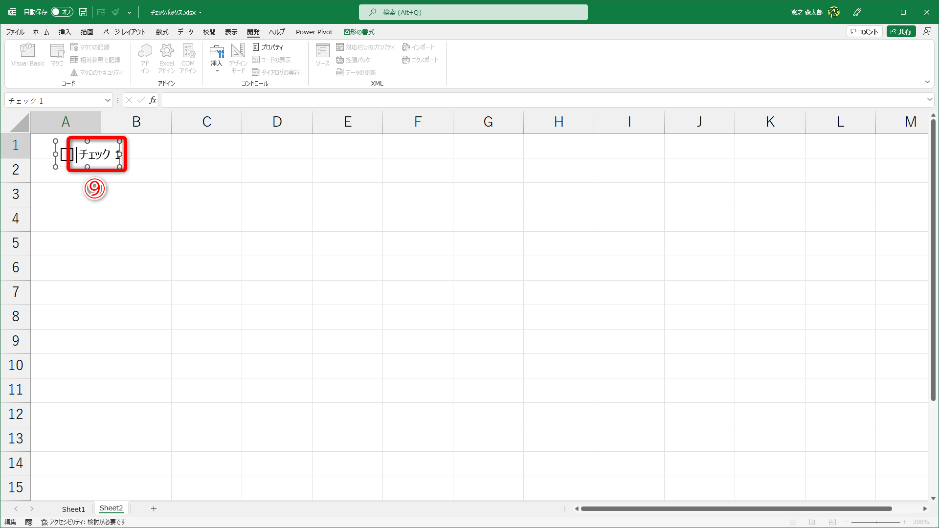Select the マクロの記録 icon
The height and width of the screenshot is (528, 939).
(x=93, y=47)
